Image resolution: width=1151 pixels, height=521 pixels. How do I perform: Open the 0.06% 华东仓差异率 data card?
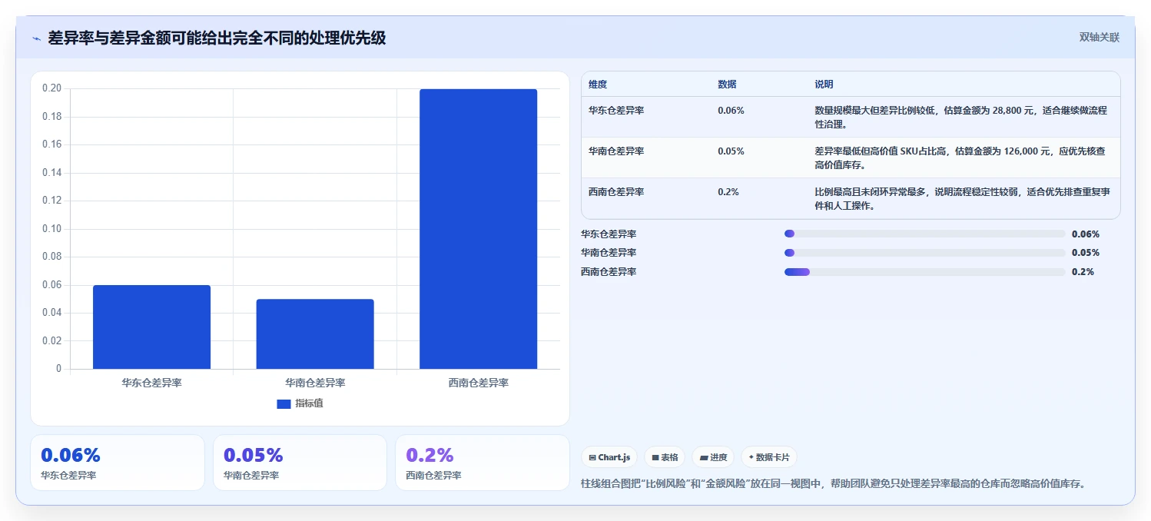click(x=118, y=463)
